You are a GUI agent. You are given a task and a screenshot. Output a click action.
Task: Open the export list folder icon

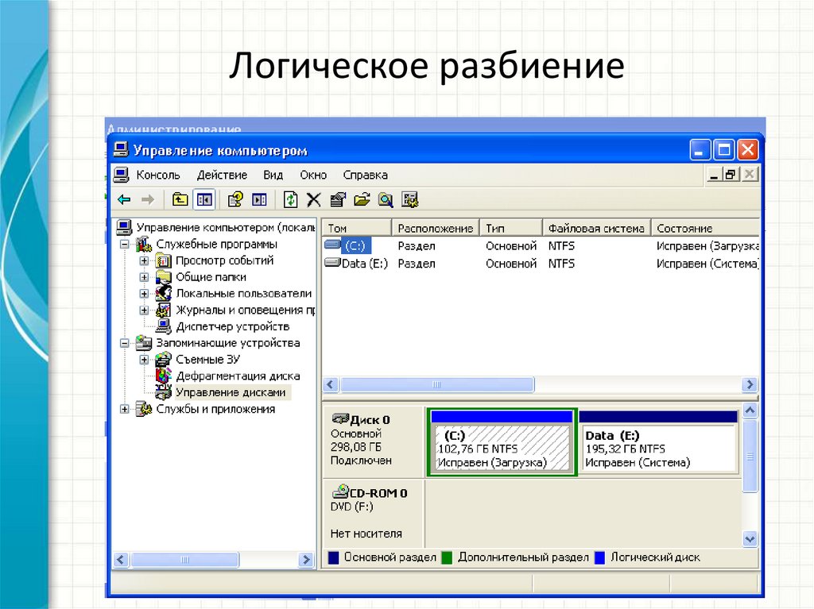point(361,199)
